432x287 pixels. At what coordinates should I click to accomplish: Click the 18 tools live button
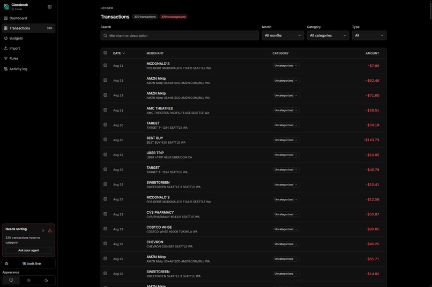[x=28, y=263]
